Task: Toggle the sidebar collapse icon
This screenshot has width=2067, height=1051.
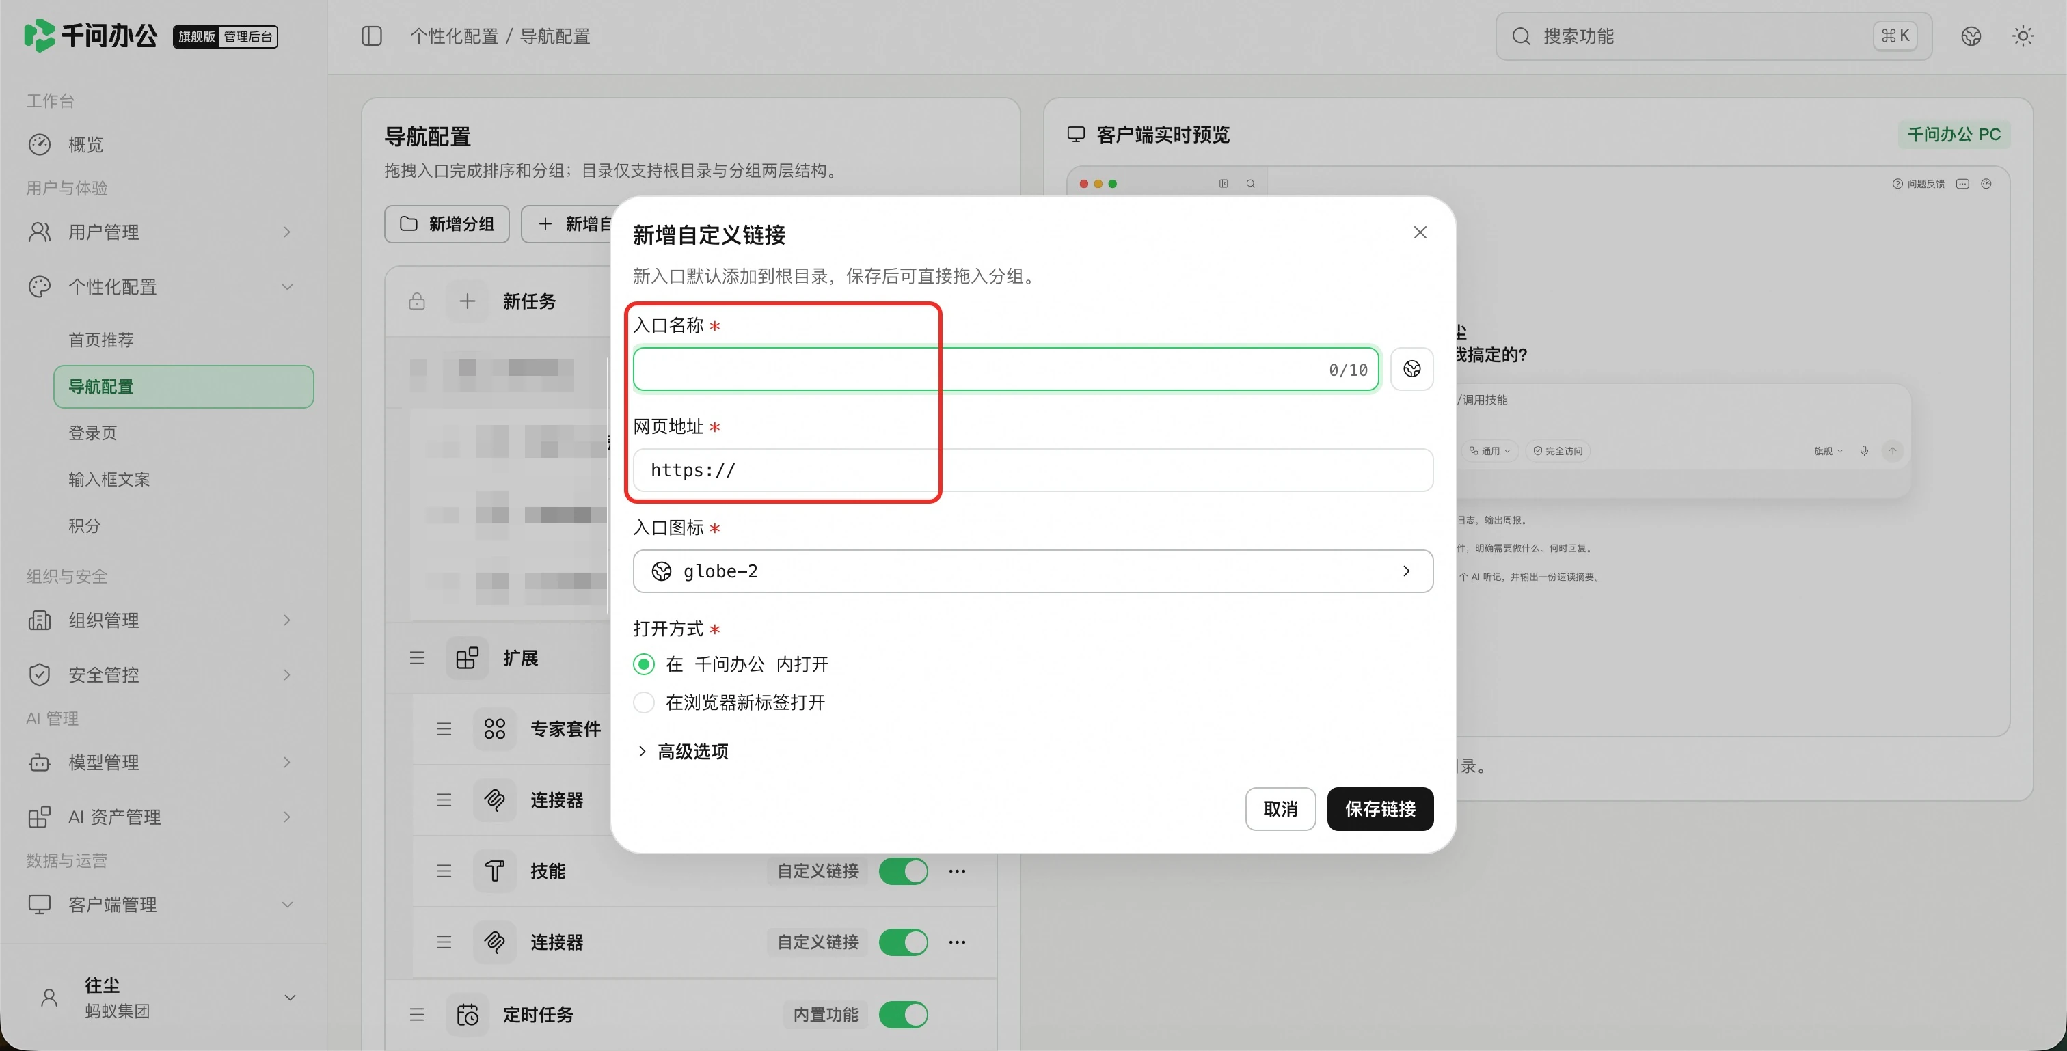Action: (372, 36)
